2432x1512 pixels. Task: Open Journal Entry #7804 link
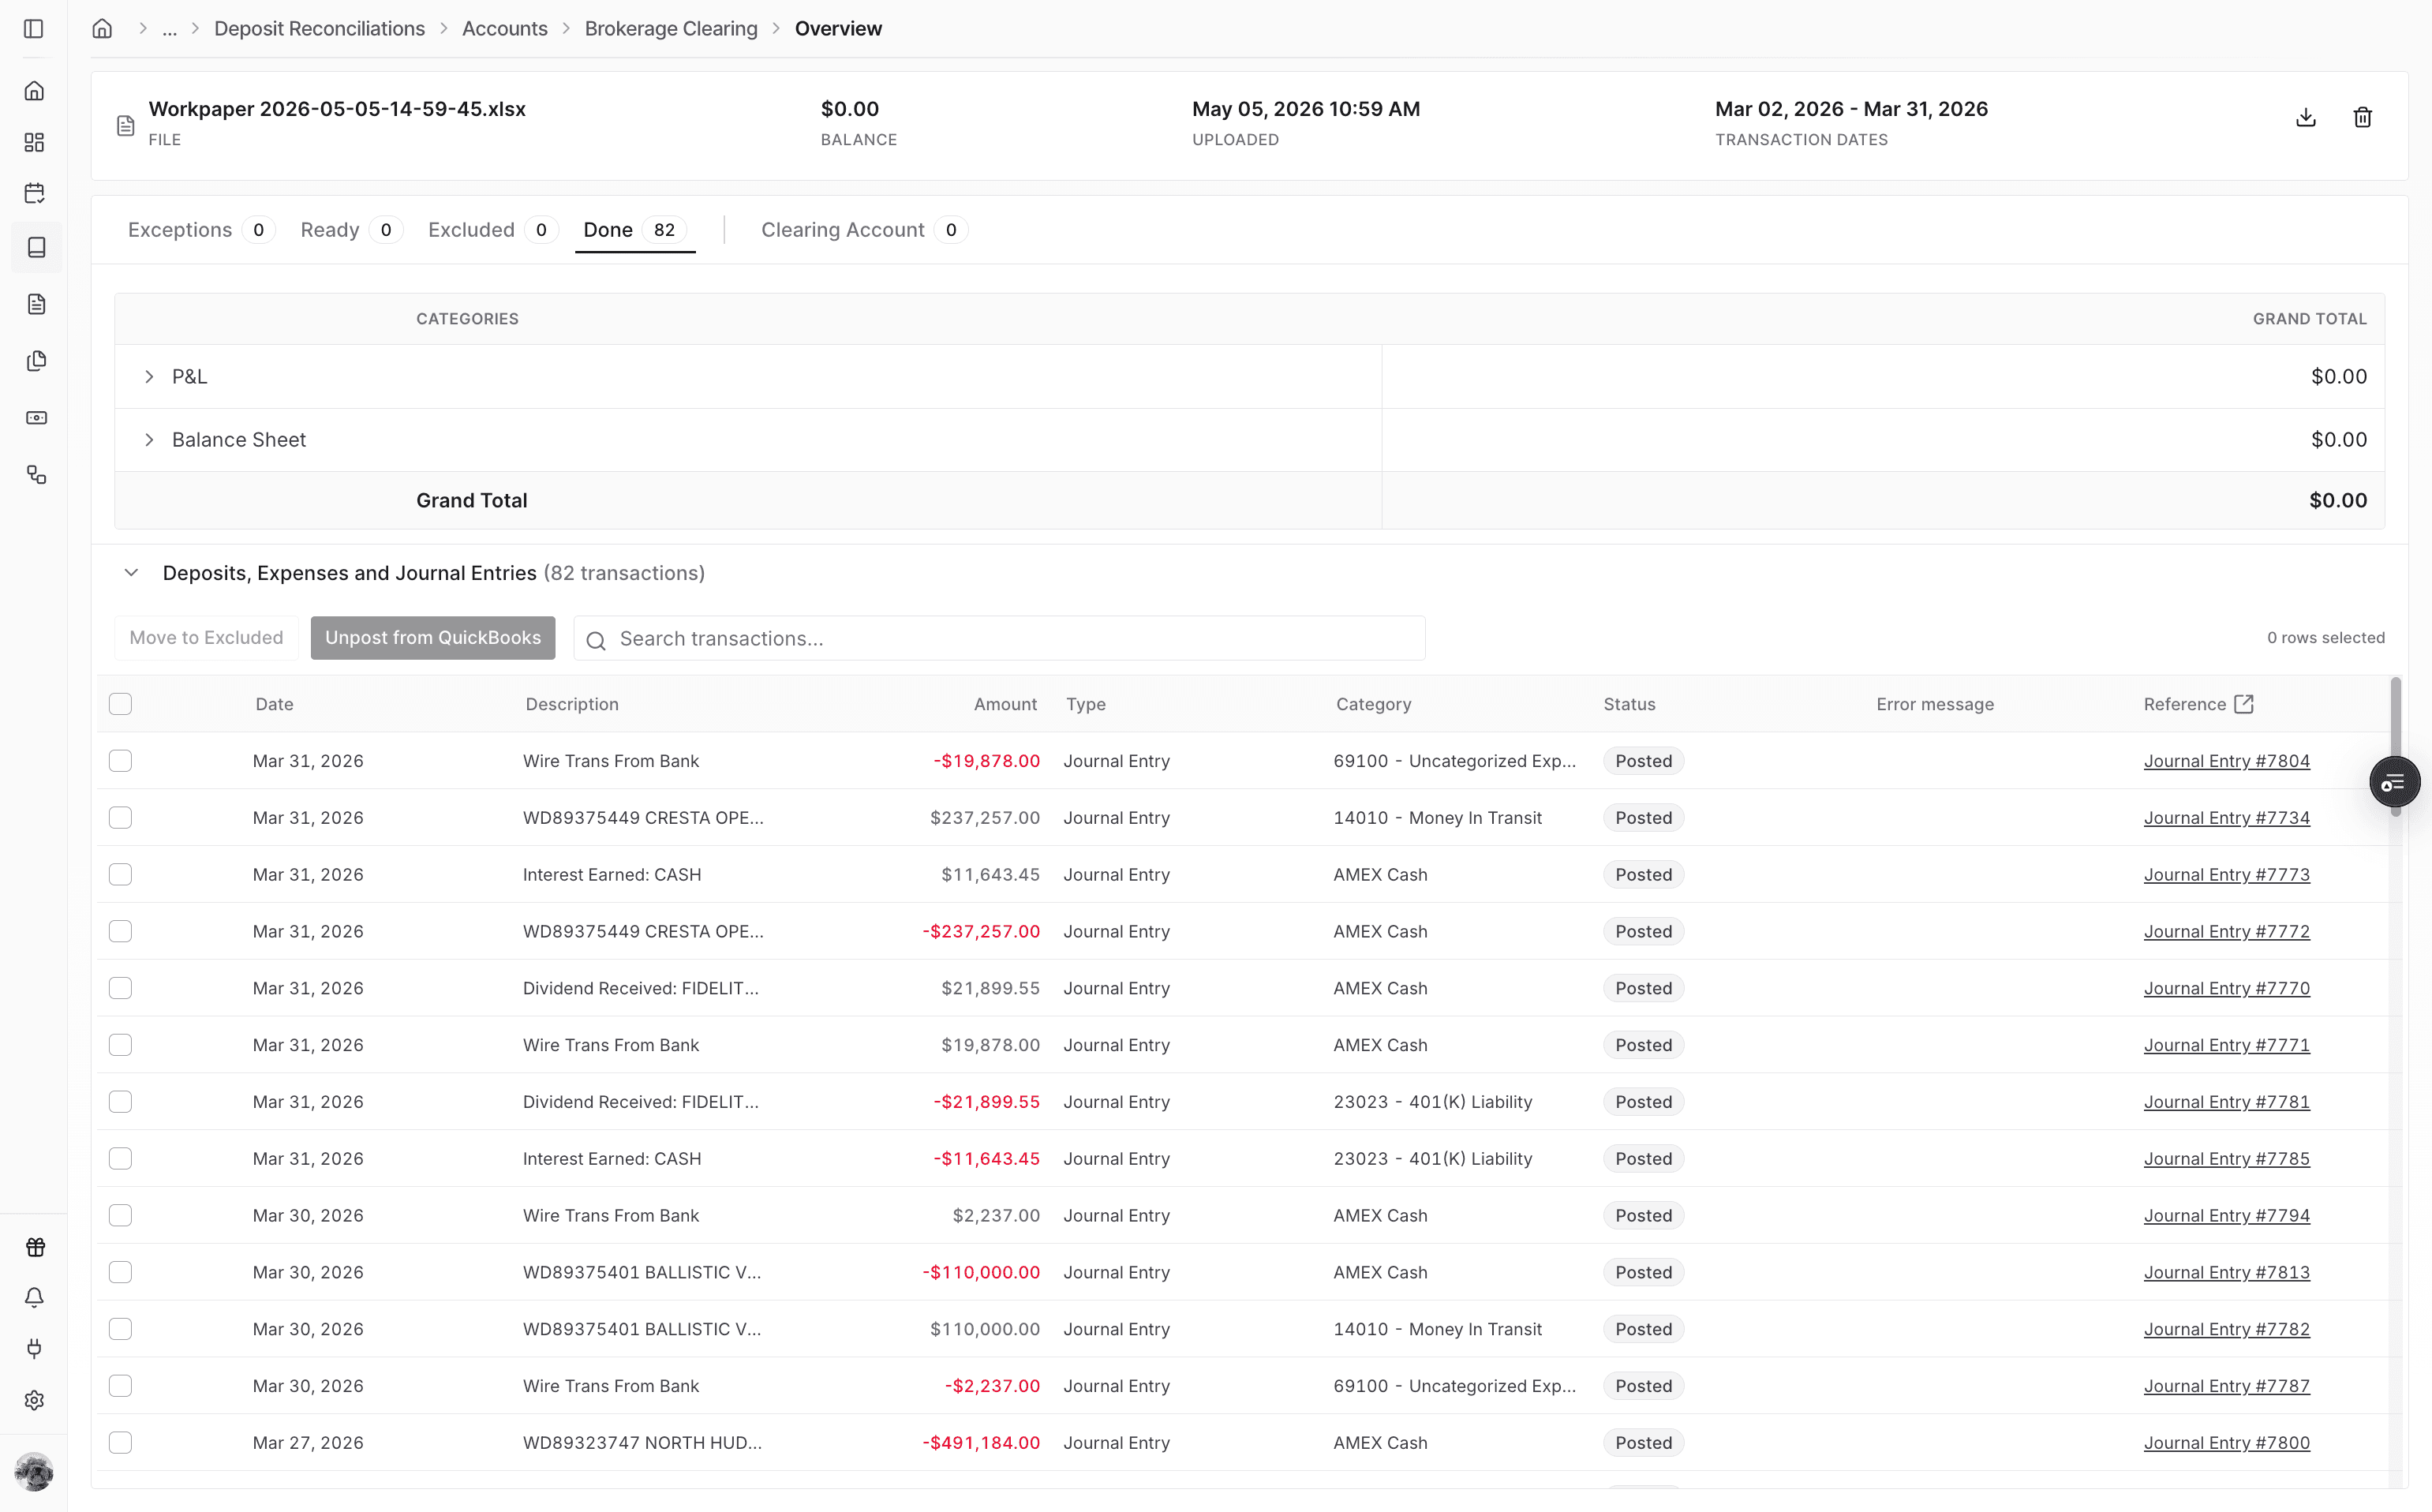point(2226,761)
